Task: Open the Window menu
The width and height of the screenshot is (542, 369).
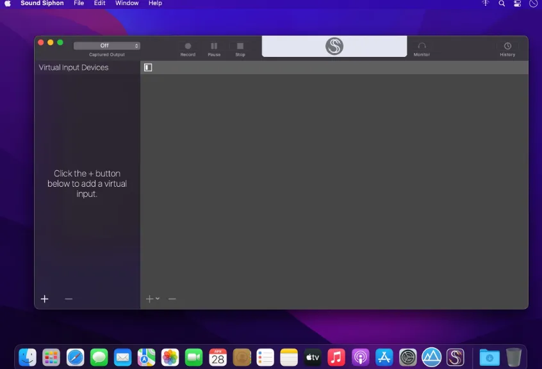Action: click(x=127, y=3)
